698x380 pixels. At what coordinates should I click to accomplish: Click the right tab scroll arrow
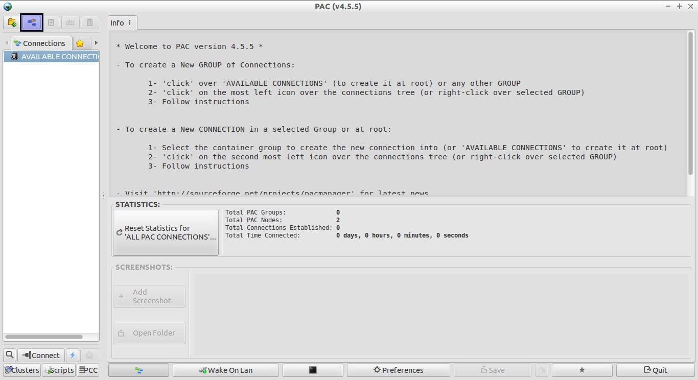96,43
